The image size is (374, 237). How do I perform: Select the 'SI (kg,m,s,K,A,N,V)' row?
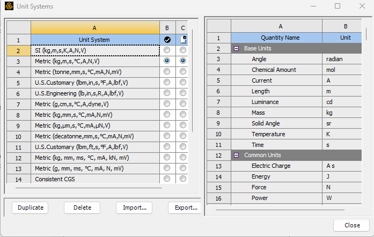tap(95, 50)
